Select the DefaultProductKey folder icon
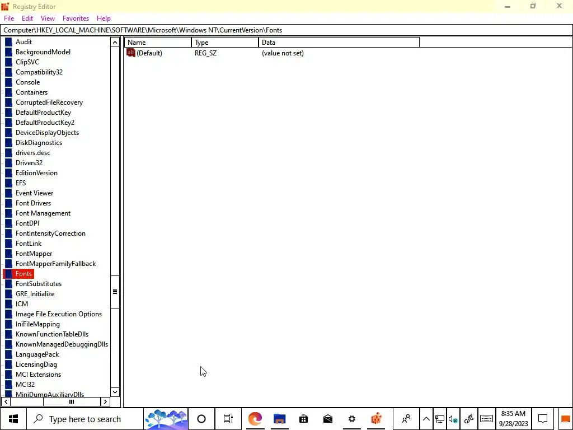This screenshot has width=573, height=430. [8, 112]
